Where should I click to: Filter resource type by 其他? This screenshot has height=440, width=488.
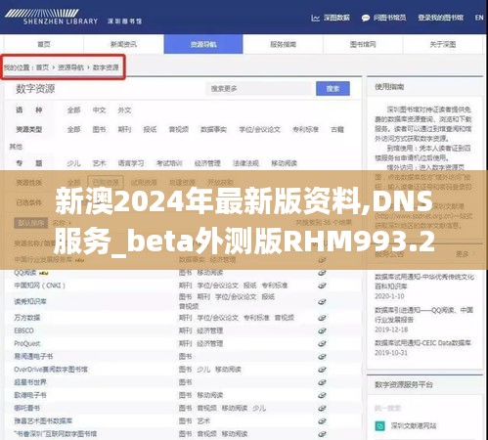pos(16,147)
